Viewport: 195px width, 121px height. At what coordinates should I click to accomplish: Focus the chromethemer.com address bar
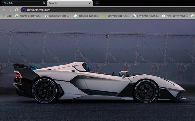tap(108, 10)
